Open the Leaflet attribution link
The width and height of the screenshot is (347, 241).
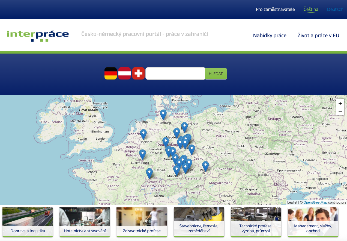[292, 202]
